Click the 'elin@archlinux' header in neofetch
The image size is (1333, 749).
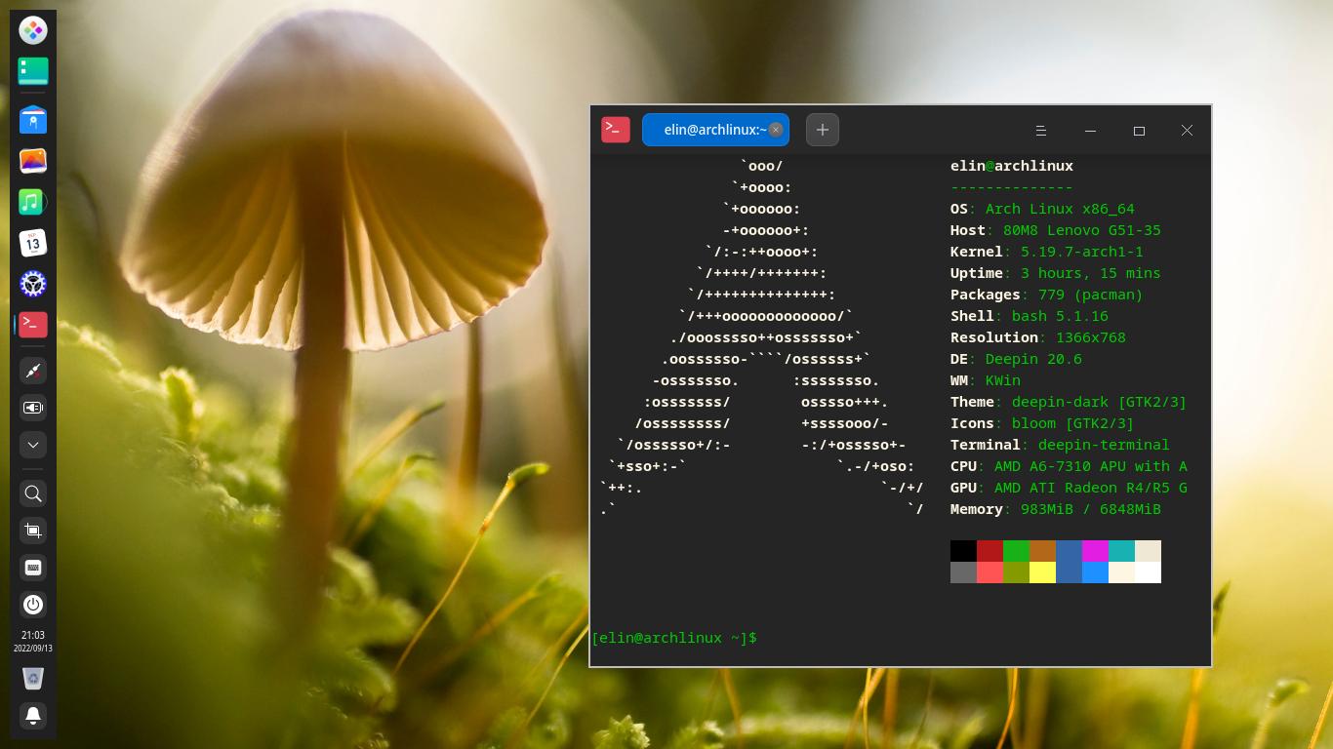tap(1012, 166)
